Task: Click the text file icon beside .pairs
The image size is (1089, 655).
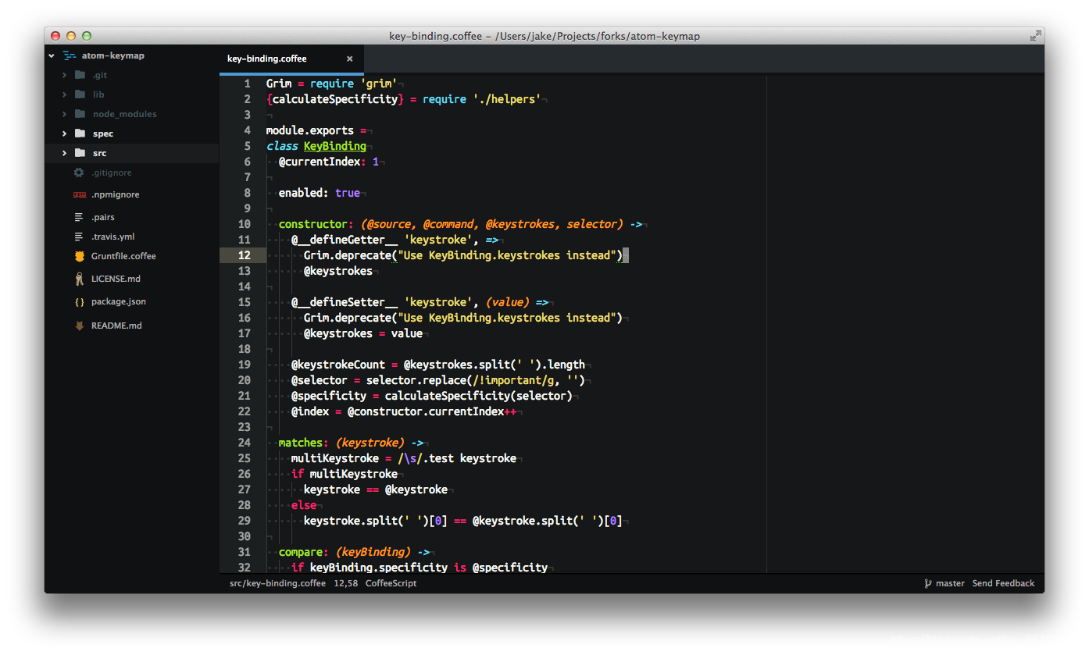Action: point(79,217)
